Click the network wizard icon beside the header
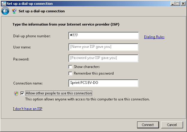The width and height of the screenshot is (187, 132). (14, 11)
